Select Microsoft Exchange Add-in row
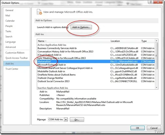Image resolution: width=165 pixels, height=135 pixels. coord(96,65)
